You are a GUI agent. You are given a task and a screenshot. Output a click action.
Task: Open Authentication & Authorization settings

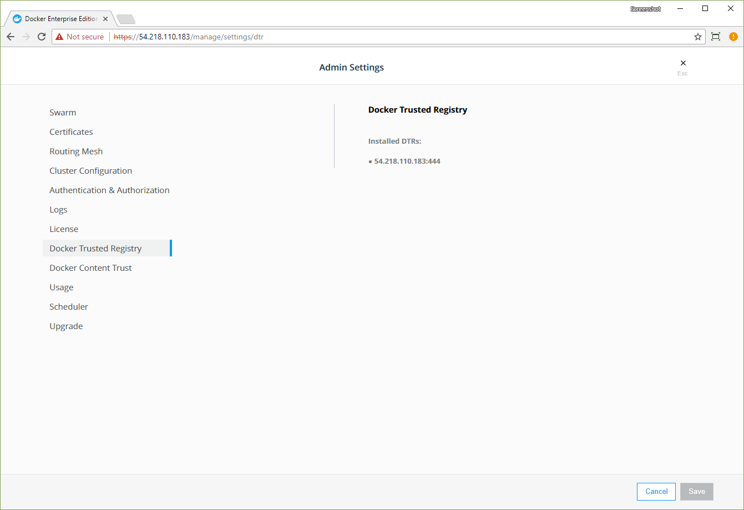[x=109, y=190]
